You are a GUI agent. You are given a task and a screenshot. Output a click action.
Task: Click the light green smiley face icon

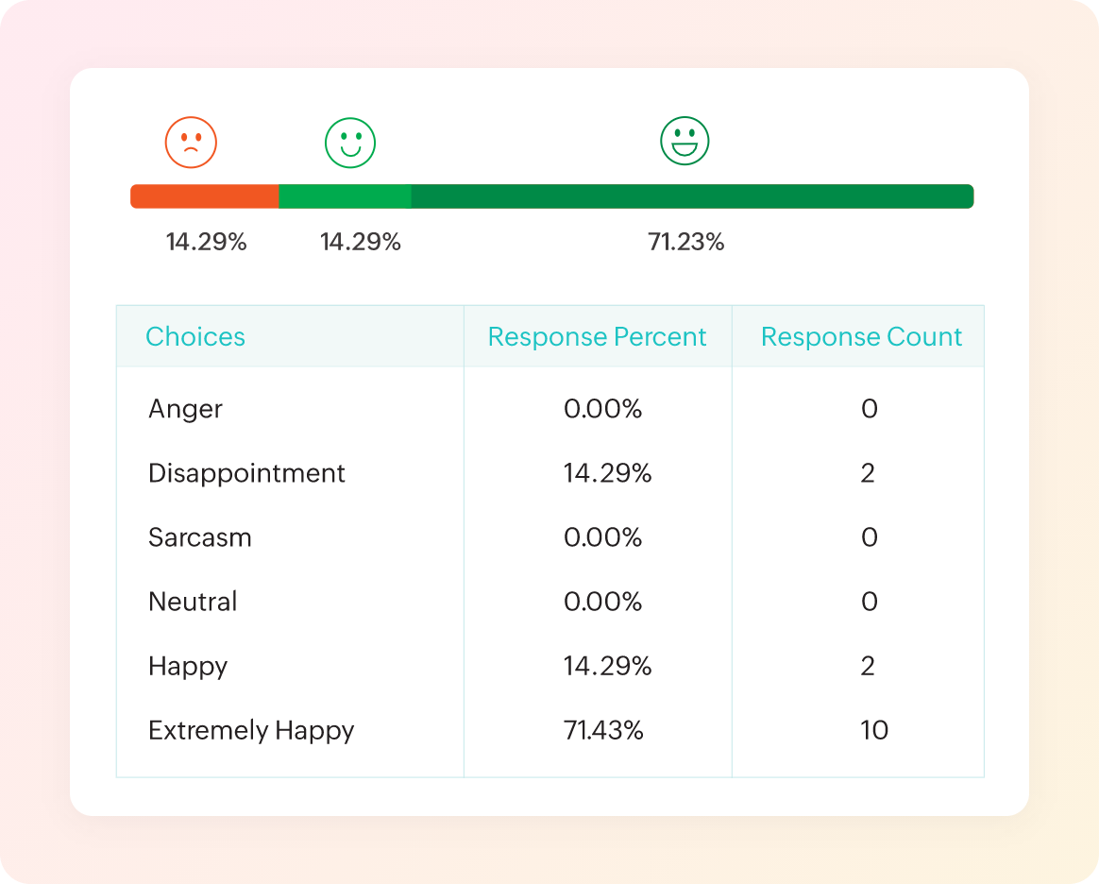(x=350, y=143)
